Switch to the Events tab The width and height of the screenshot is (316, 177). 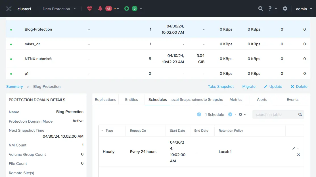[x=292, y=99]
